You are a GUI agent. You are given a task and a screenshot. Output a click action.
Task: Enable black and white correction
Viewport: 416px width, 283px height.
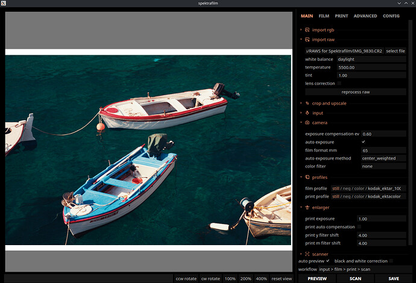[x=391, y=261]
